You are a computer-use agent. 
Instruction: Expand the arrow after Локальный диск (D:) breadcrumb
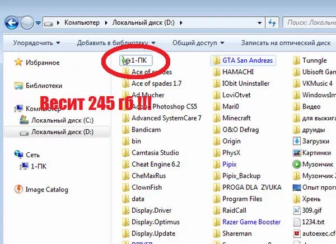click(x=181, y=23)
